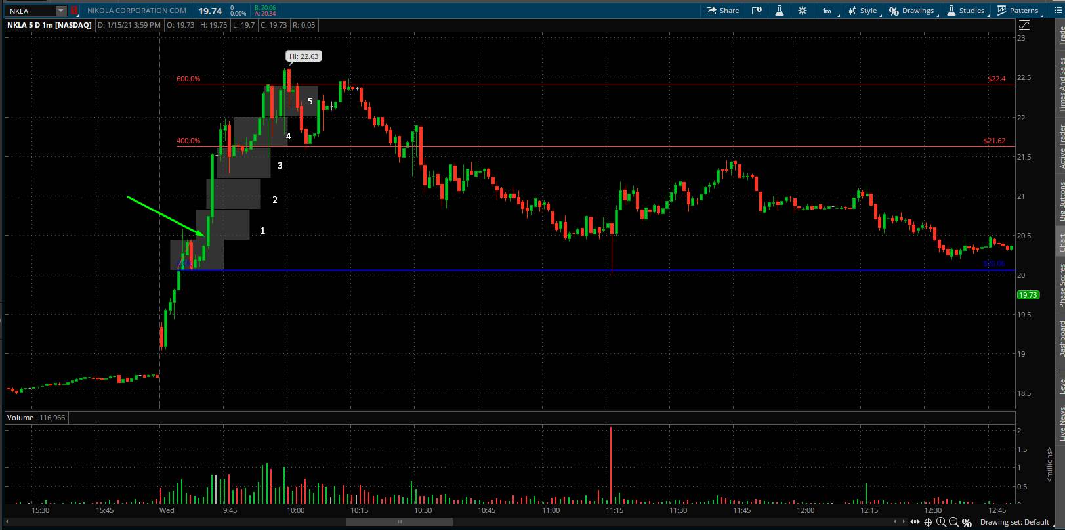Image resolution: width=1065 pixels, height=530 pixels.
Task: Click the red link color selector beside symbol
Action: pos(74,11)
